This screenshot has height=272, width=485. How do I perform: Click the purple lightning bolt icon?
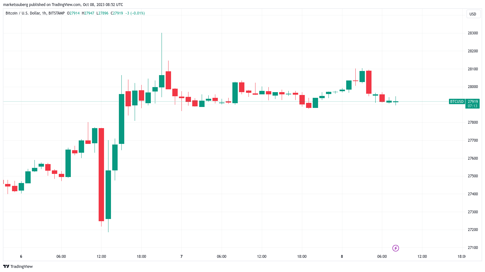396,248
